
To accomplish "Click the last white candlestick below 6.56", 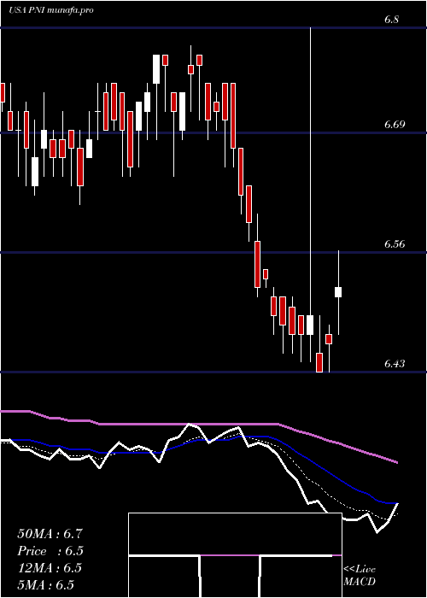I will pyautogui.click(x=338, y=292).
